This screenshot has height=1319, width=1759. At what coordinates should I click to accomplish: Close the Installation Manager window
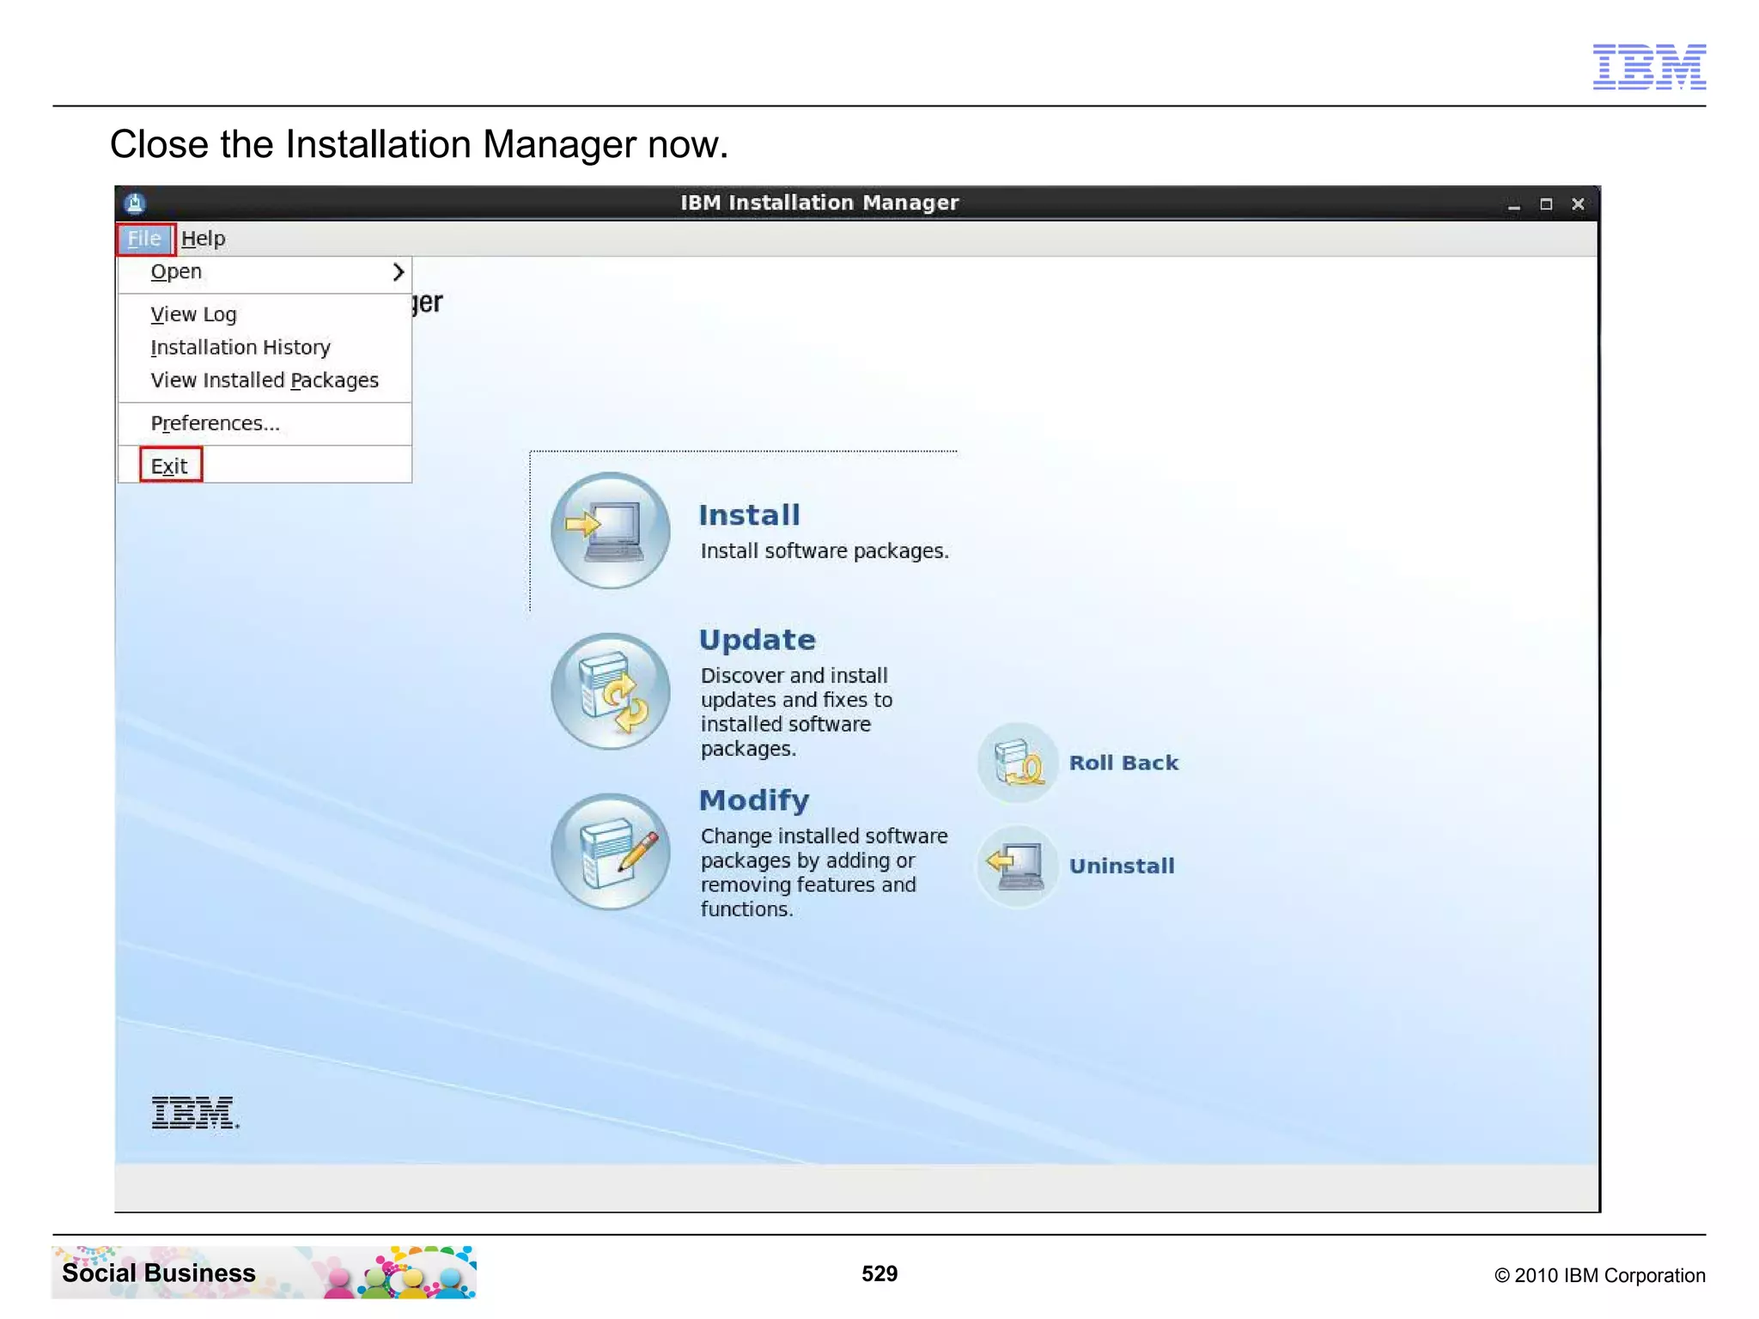click(x=1578, y=204)
